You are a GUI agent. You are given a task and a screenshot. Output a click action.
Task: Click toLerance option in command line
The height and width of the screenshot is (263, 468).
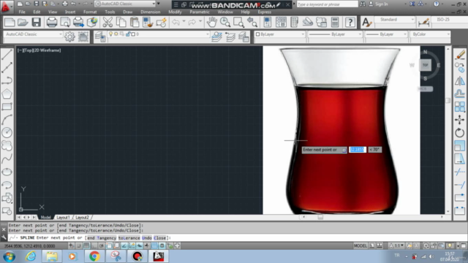(129, 237)
